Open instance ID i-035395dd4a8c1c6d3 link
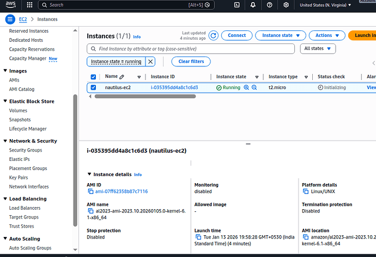Image resolution: width=376 pixels, height=257 pixels. [x=174, y=87]
